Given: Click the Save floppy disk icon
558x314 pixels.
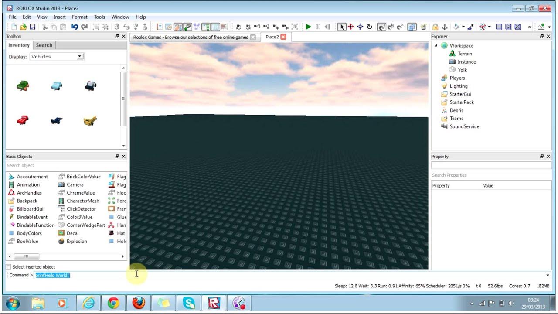Looking at the screenshot, I should tap(32, 27).
